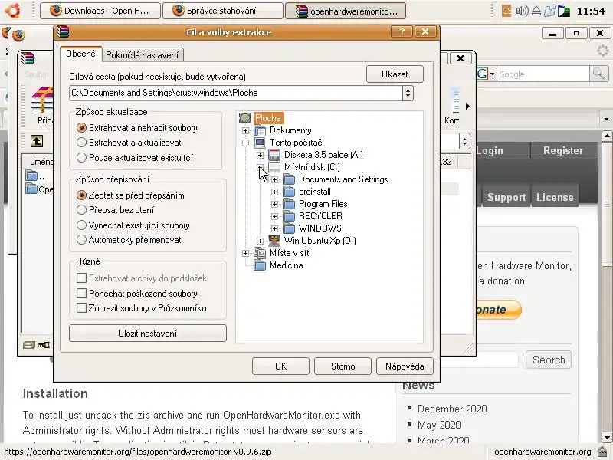The image size is (613, 460).
Task: Expand the Documents and Settings node
Action: [274, 180]
